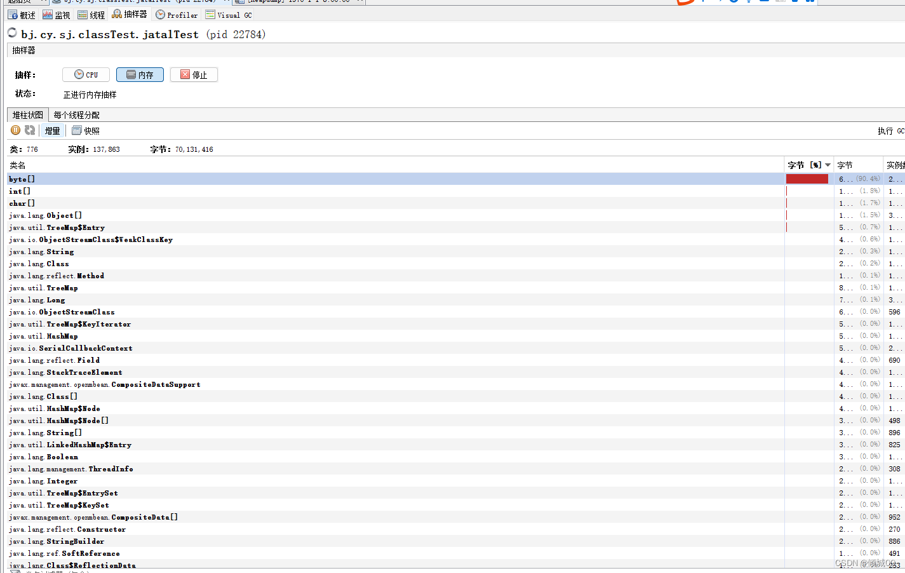Switch to the Visual GC tab
Image resolution: width=905 pixels, height=573 pixels.
pos(229,15)
